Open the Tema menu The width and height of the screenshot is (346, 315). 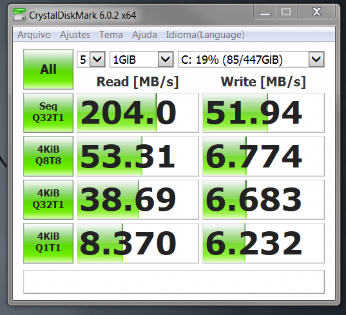[x=111, y=35]
